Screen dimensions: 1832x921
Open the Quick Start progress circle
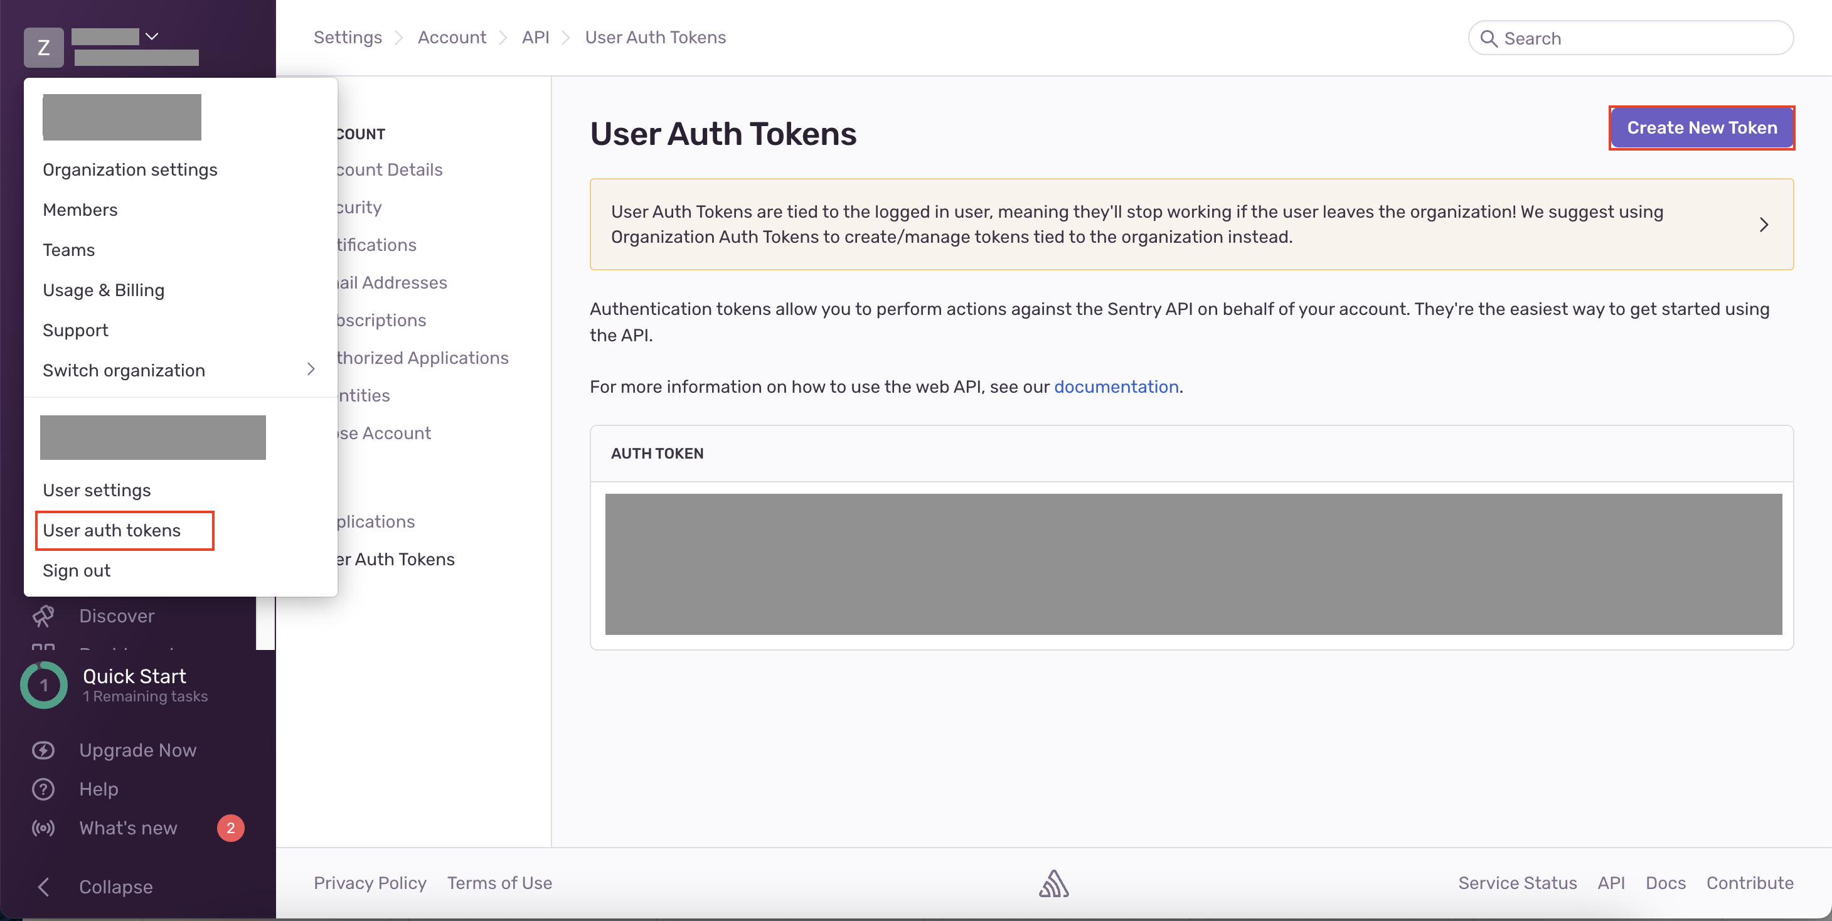tap(44, 686)
